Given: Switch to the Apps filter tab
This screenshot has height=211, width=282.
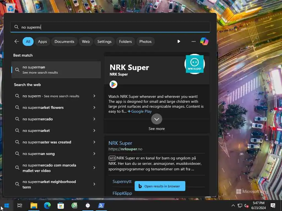Looking at the screenshot, I should click(42, 41).
